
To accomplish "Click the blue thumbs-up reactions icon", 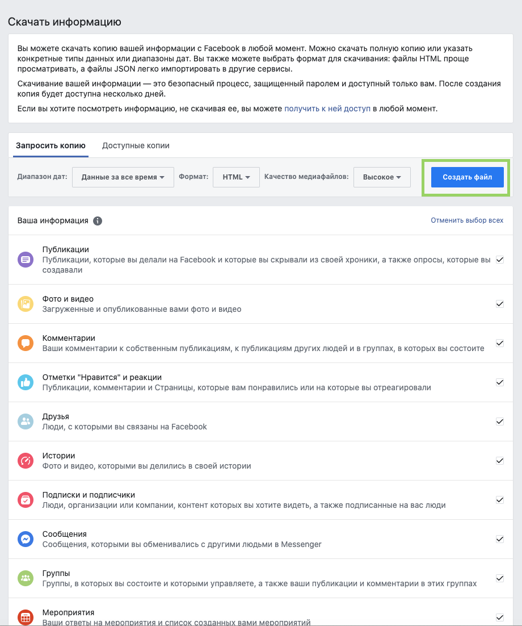I will pyautogui.click(x=26, y=382).
